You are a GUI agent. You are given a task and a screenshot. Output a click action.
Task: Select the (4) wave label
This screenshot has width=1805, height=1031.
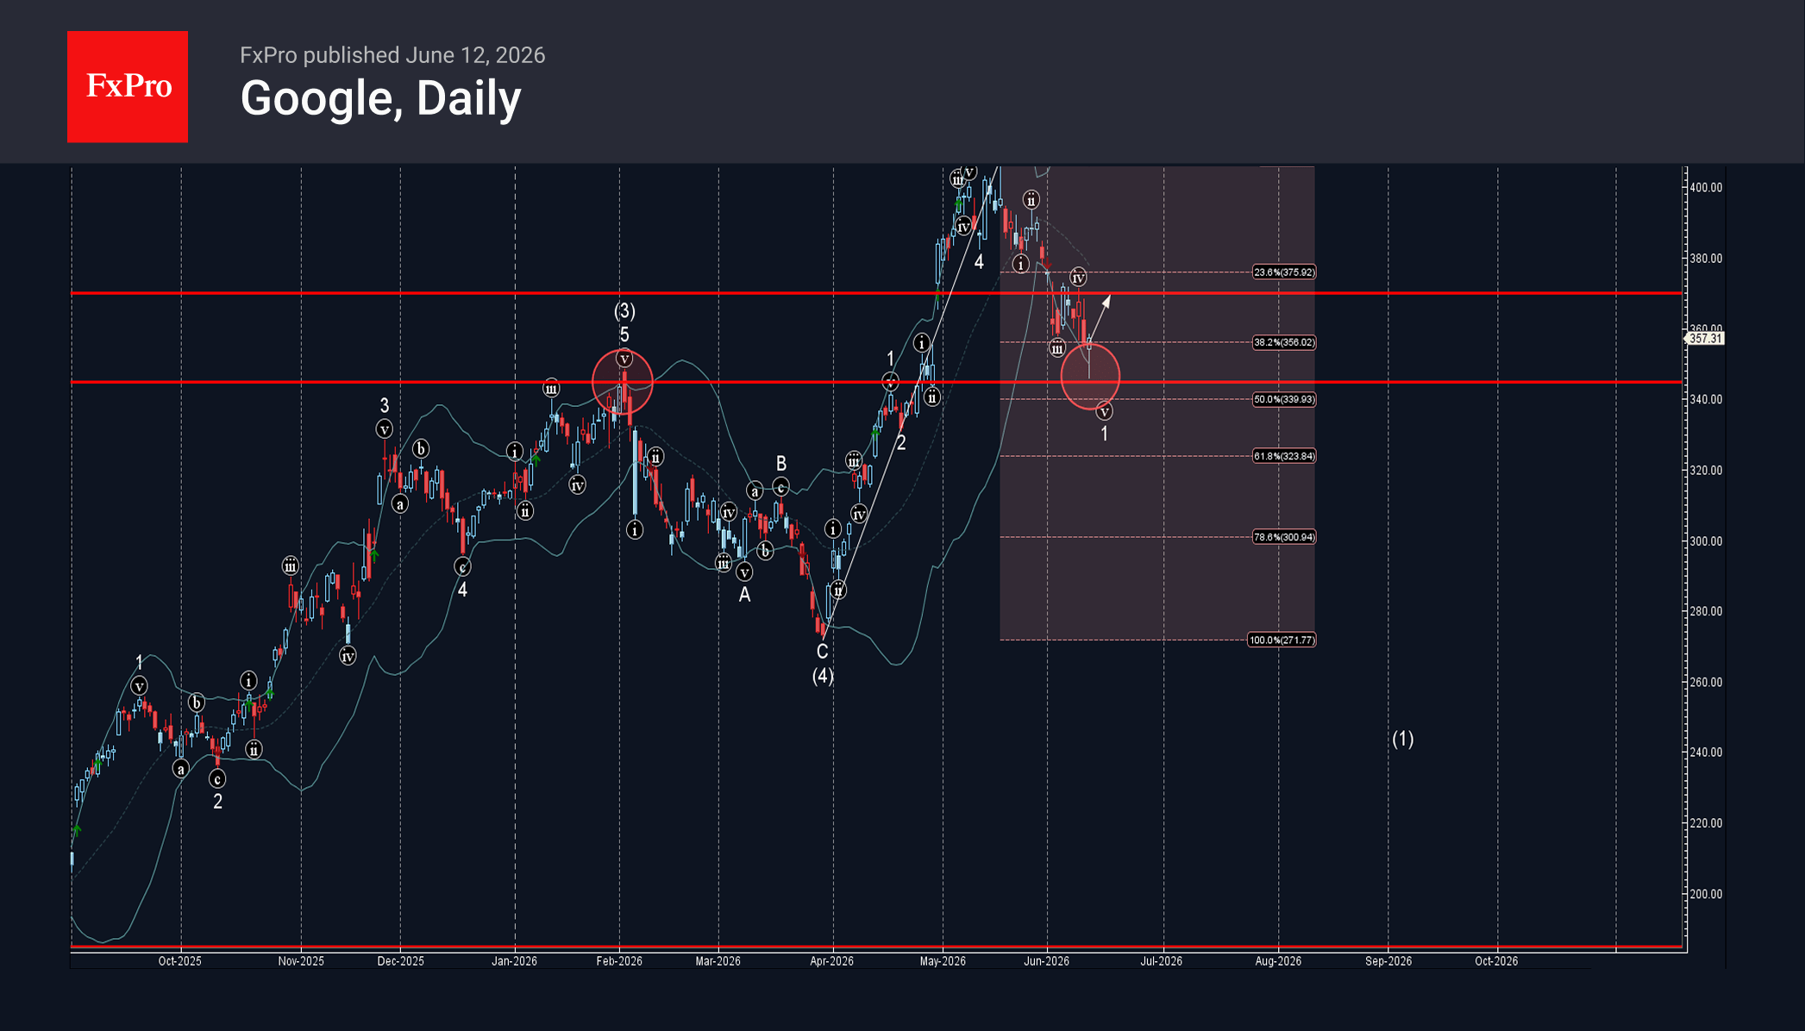click(x=823, y=676)
